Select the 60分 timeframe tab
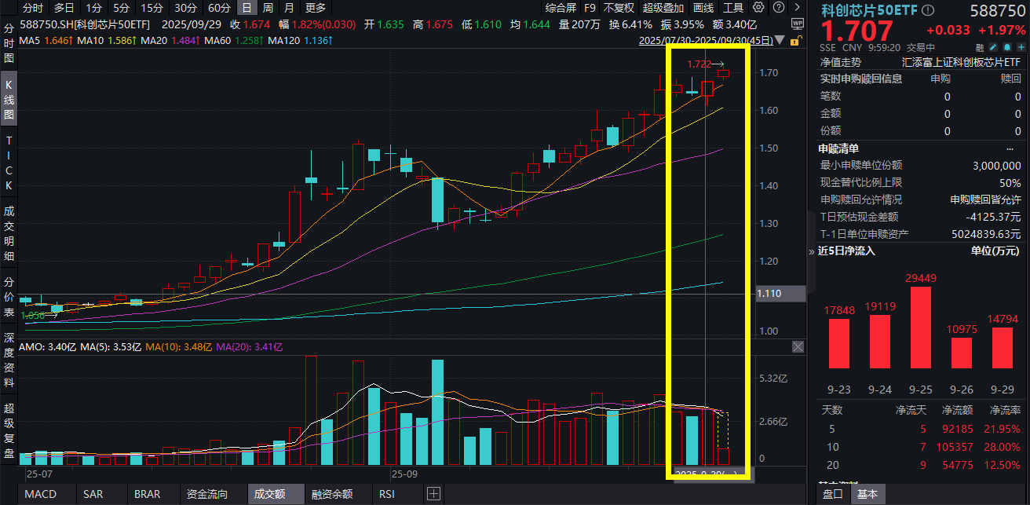1030x505 pixels. click(219, 8)
